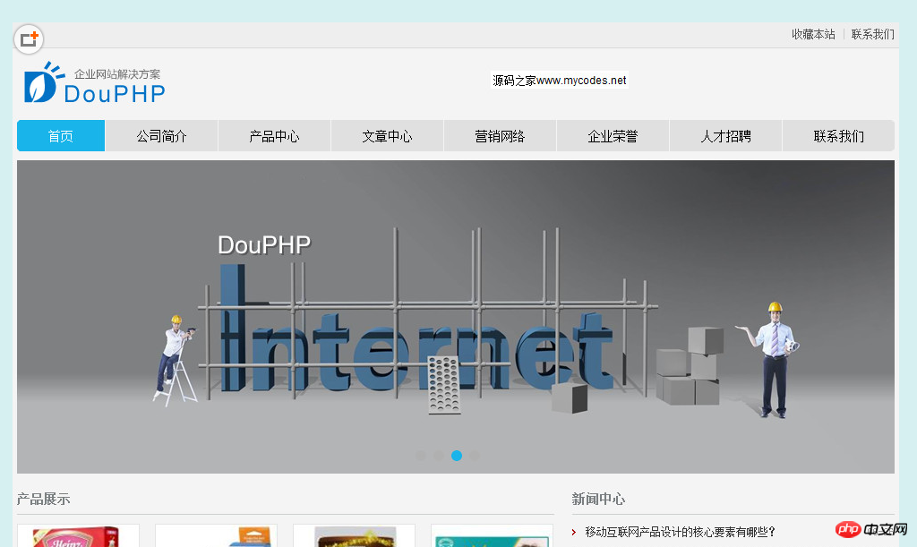
Task: Open the 首页 navigation tab
Action: pyautogui.click(x=61, y=136)
